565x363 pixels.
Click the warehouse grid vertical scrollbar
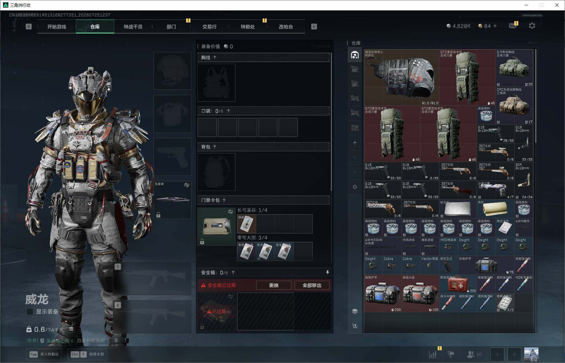pos(535,96)
